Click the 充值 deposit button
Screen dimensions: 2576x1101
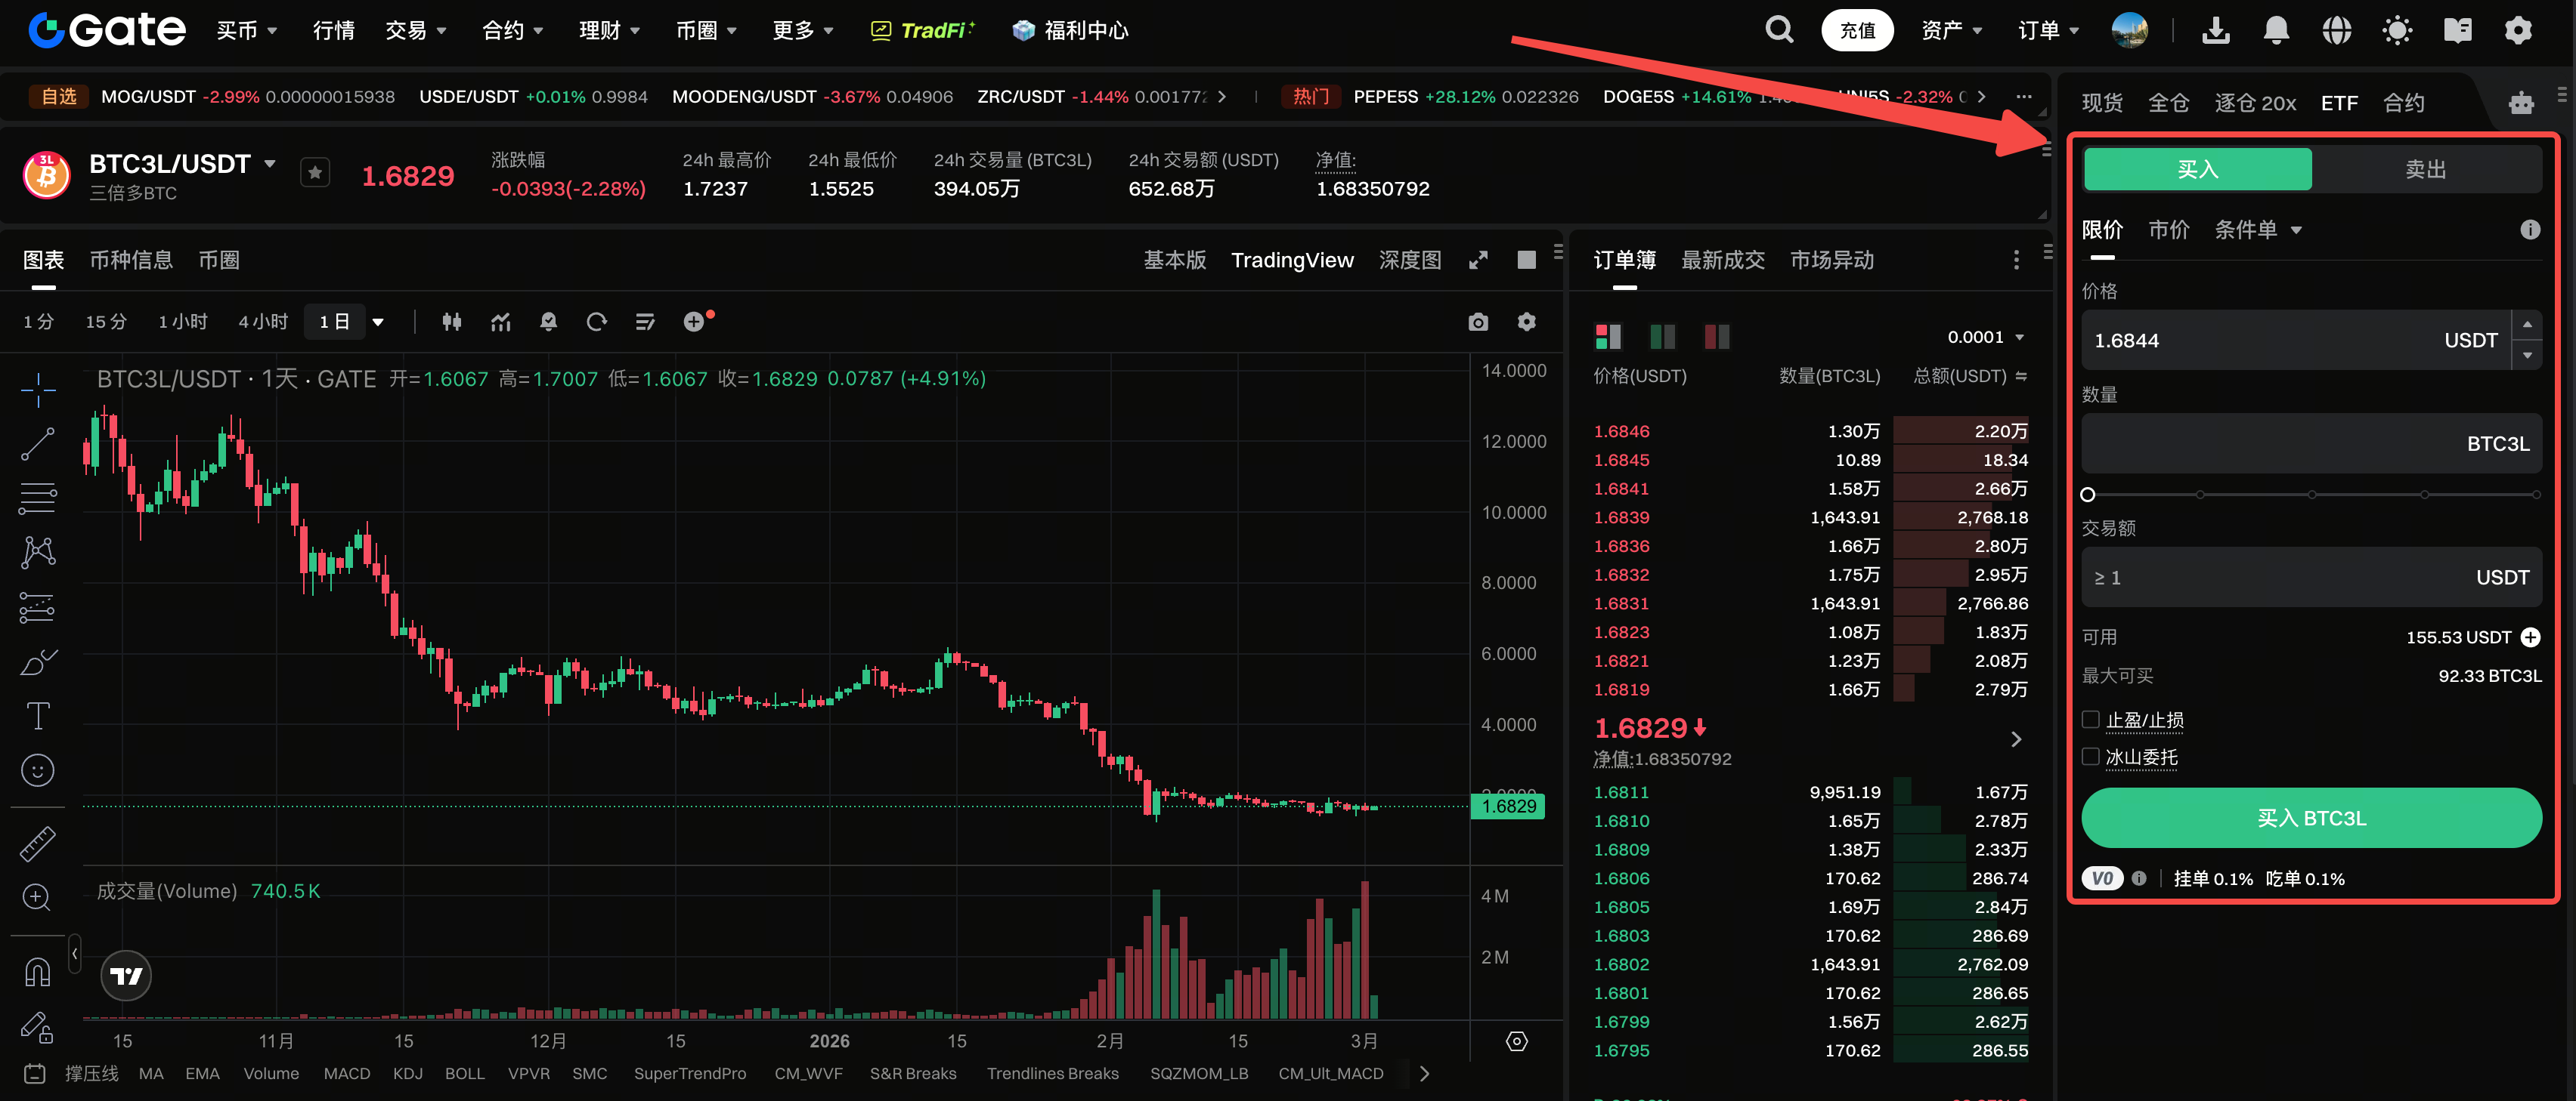pos(1857,30)
